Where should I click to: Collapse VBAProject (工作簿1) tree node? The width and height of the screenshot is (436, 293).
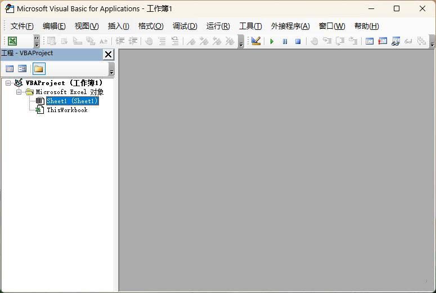8,83
